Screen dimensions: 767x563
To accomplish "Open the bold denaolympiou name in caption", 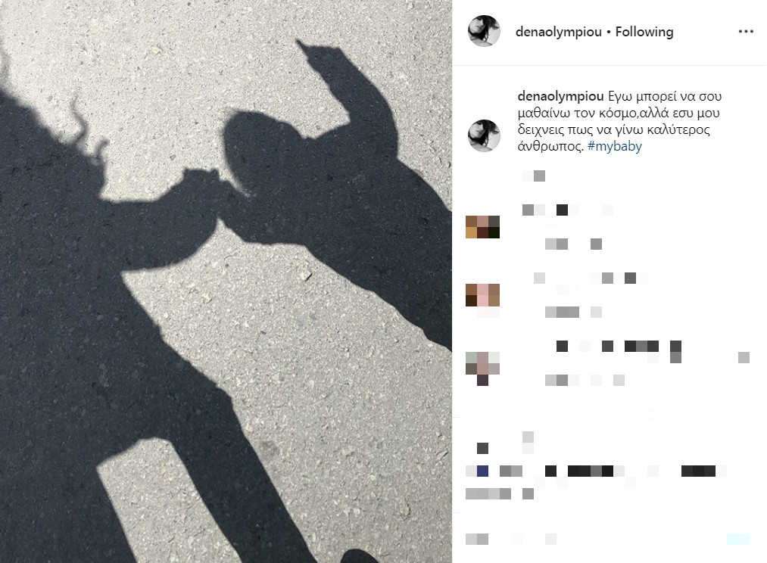I will [560, 96].
